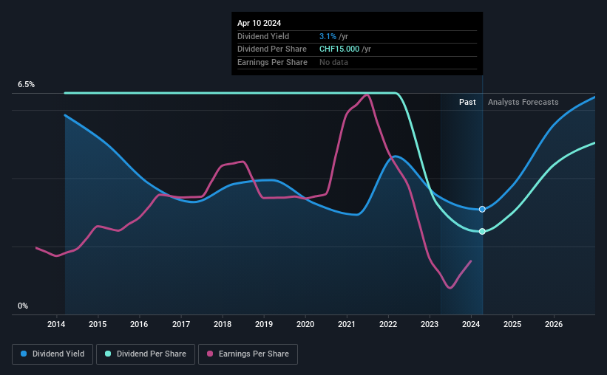The width and height of the screenshot is (607, 375).
Task: Click the 'Dividend Per Share' tooltip row label
Action: coord(272,49)
